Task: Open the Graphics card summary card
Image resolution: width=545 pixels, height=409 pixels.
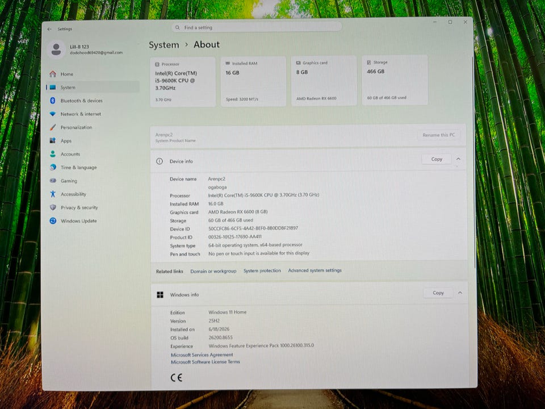Action: [x=324, y=81]
